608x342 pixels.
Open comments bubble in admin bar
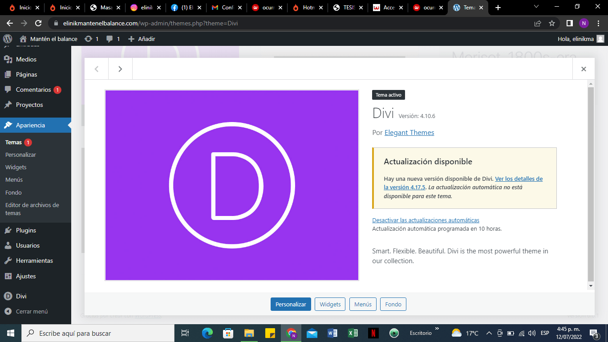[x=113, y=39]
